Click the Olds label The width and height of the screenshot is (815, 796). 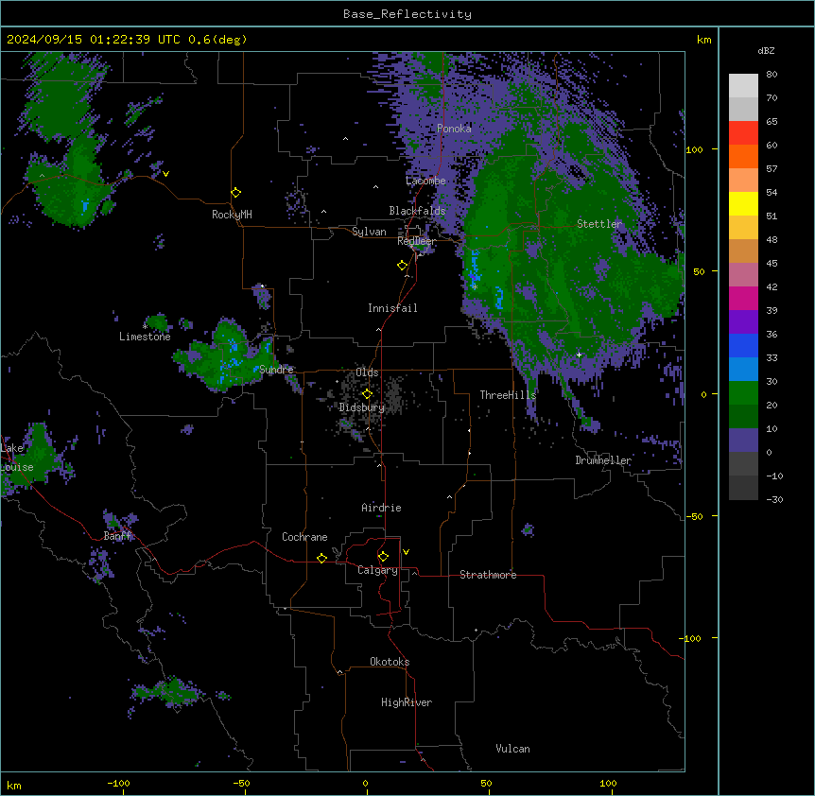(x=367, y=372)
